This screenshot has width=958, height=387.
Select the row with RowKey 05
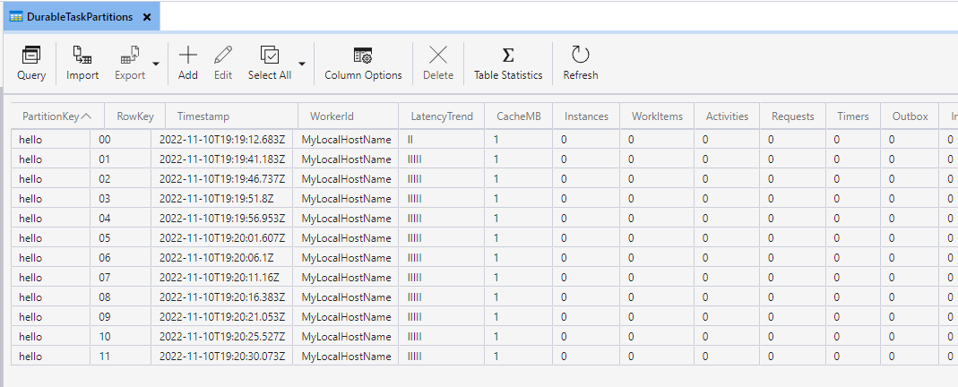click(x=105, y=238)
